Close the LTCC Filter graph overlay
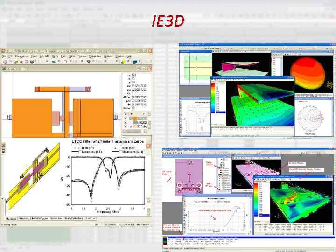This screenshot has height=252, width=336. click(x=148, y=146)
